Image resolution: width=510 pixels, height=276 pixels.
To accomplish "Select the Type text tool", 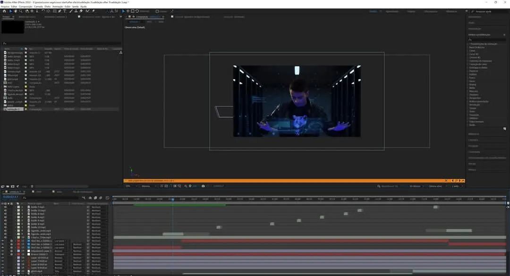I will (x=64, y=11).
